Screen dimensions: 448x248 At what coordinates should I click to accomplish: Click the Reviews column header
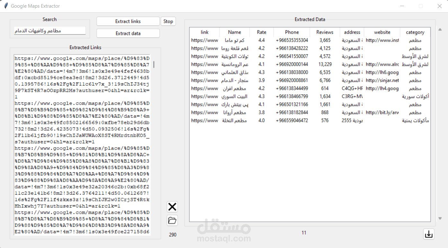325,32
